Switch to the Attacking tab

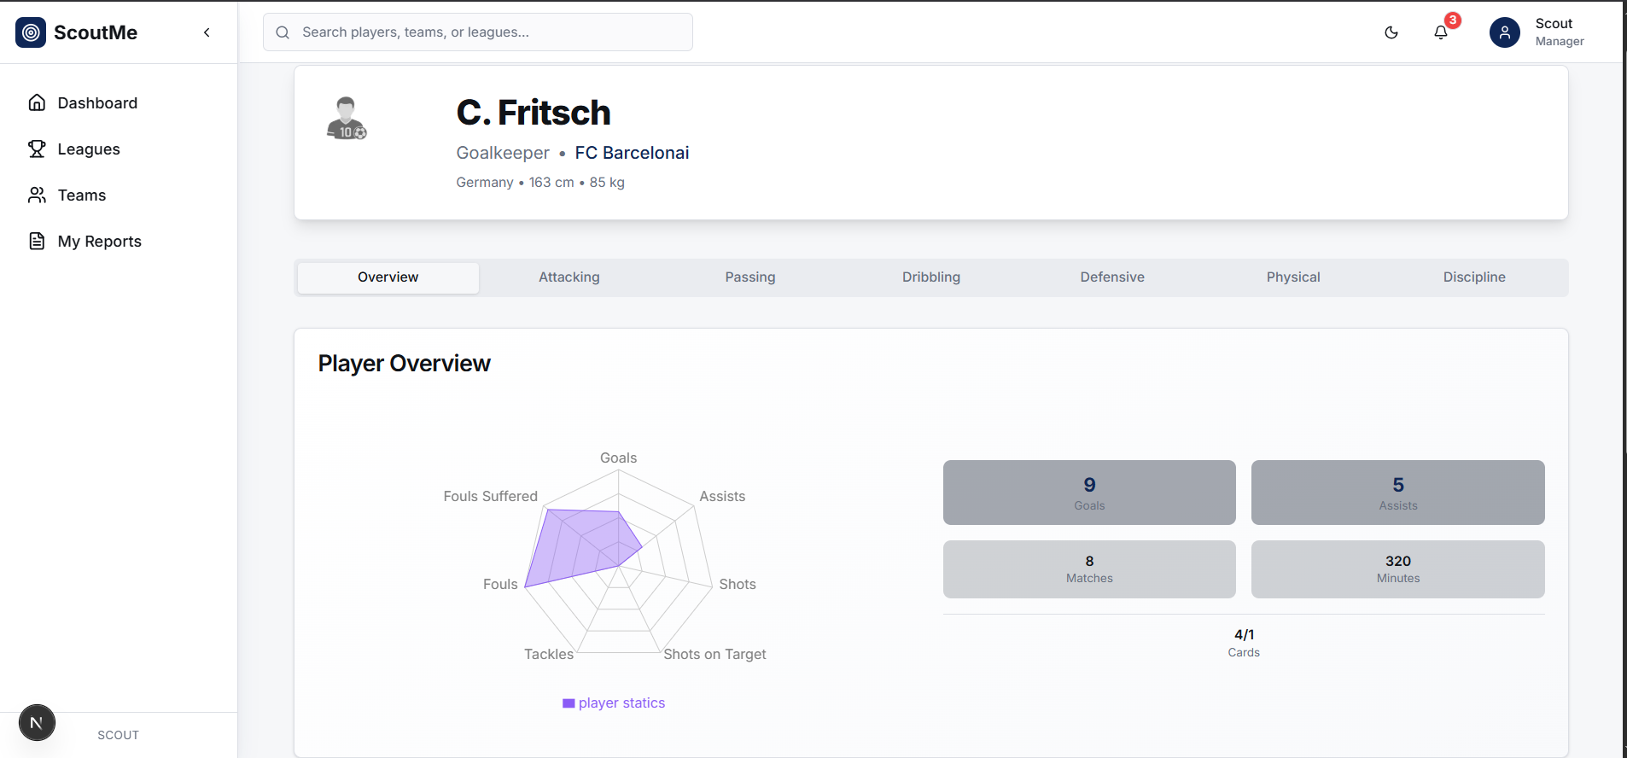pyautogui.click(x=569, y=277)
